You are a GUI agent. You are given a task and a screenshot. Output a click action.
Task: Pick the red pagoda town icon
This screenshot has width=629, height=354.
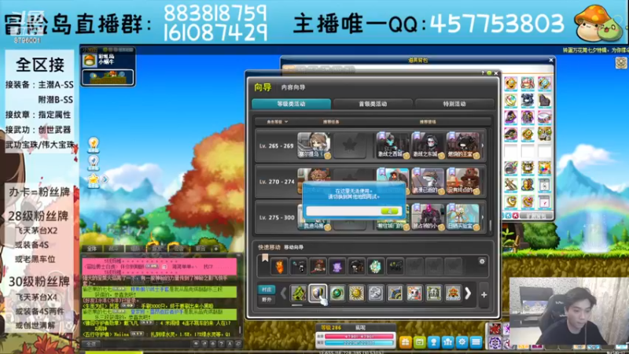[453, 293]
